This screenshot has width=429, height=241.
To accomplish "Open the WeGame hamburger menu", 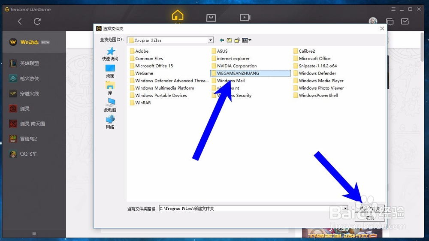I will pyautogui.click(x=393, y=9).
